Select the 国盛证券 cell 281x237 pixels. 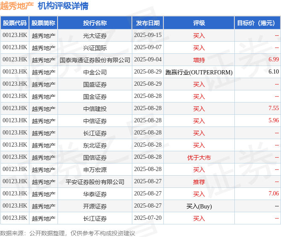[95, 84]
